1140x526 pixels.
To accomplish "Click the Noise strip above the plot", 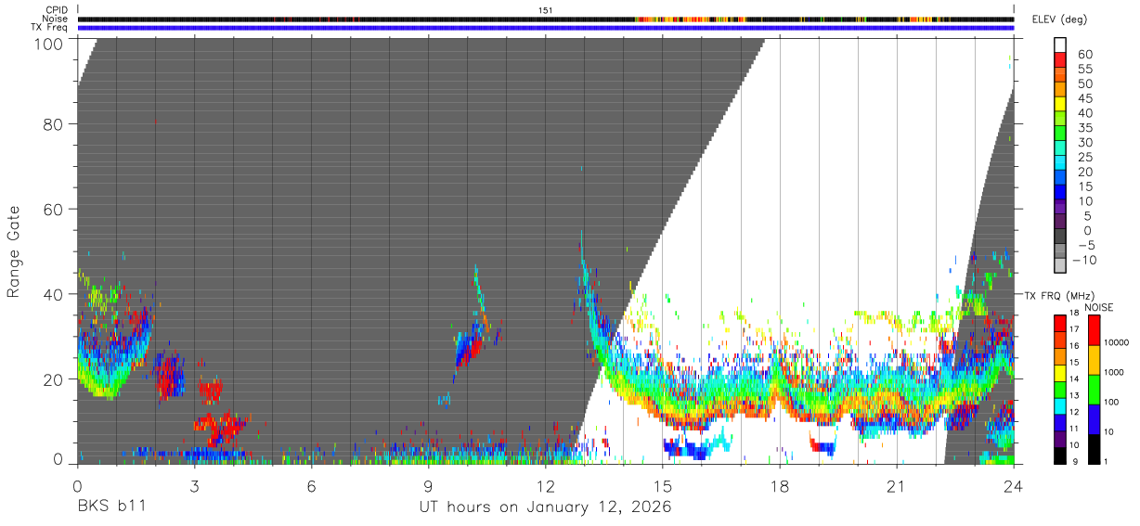I will pyautogui.click(x=546, y=19).
